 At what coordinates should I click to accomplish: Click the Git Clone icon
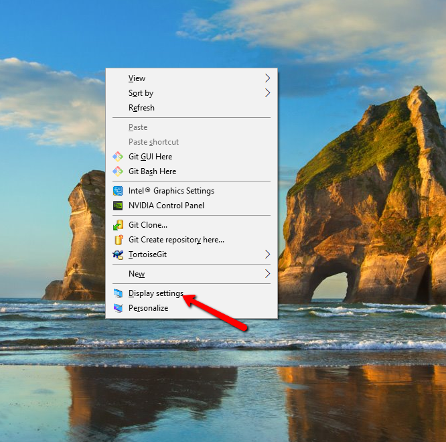tap(118, 225)
